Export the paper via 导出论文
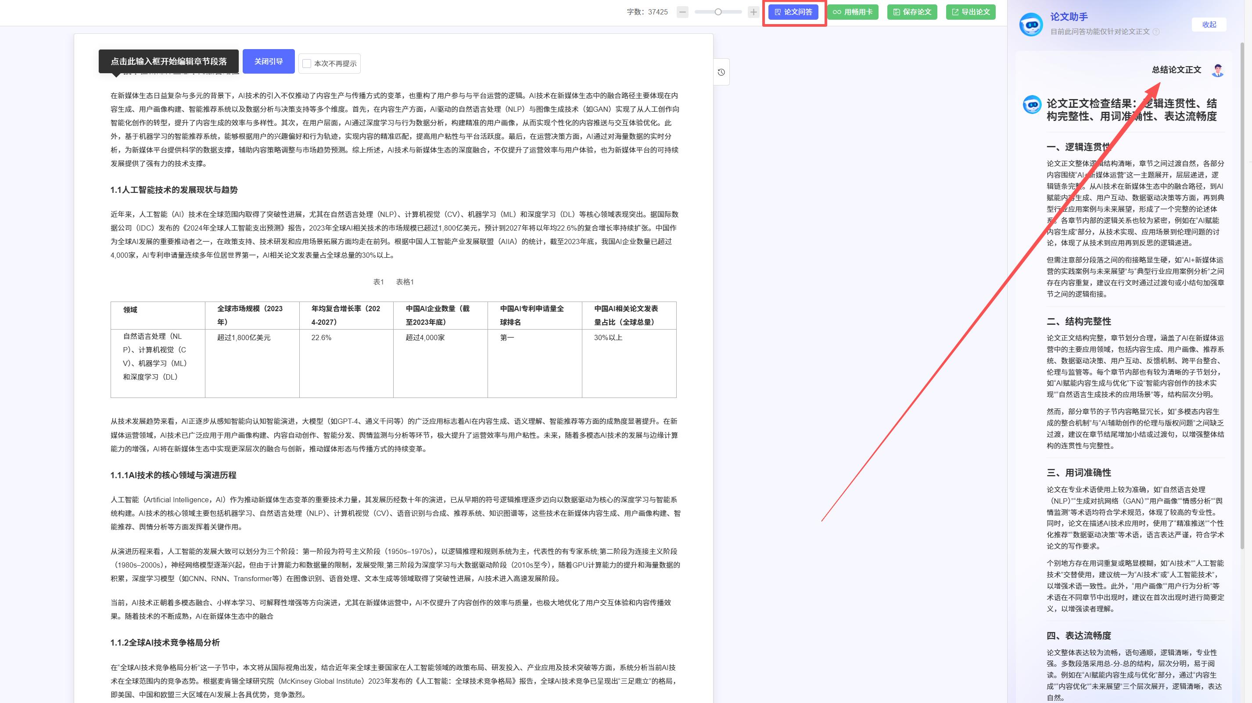Image resolution: width=1252 pixels, height=703 pixels. 971,12
